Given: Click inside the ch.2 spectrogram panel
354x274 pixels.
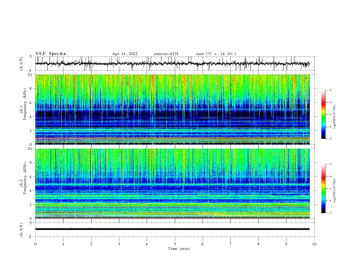Looking at the screenshot, I should click(x=172, y=184).
